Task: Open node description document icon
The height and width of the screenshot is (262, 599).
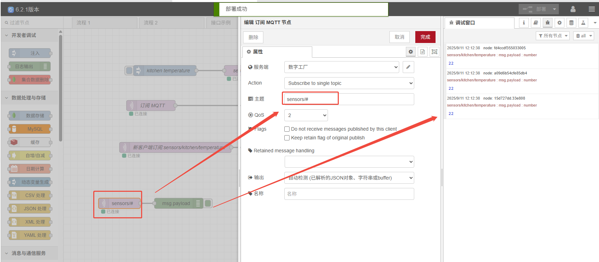Action: [423, 52]
